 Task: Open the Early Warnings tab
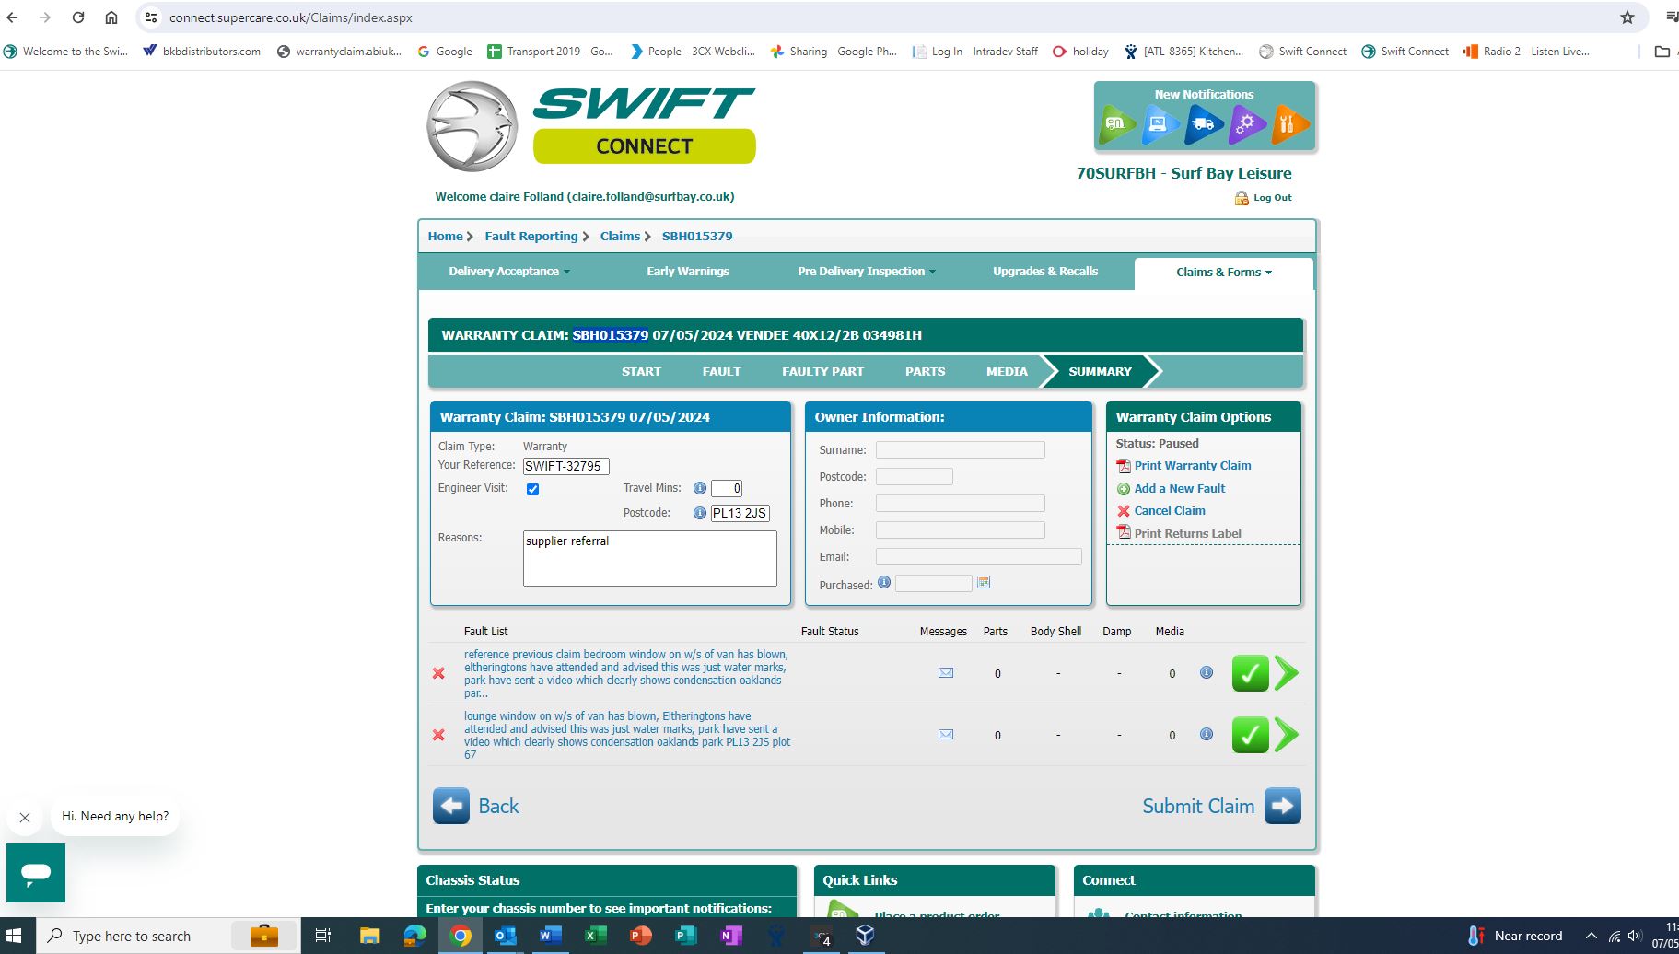pos(688,272)
